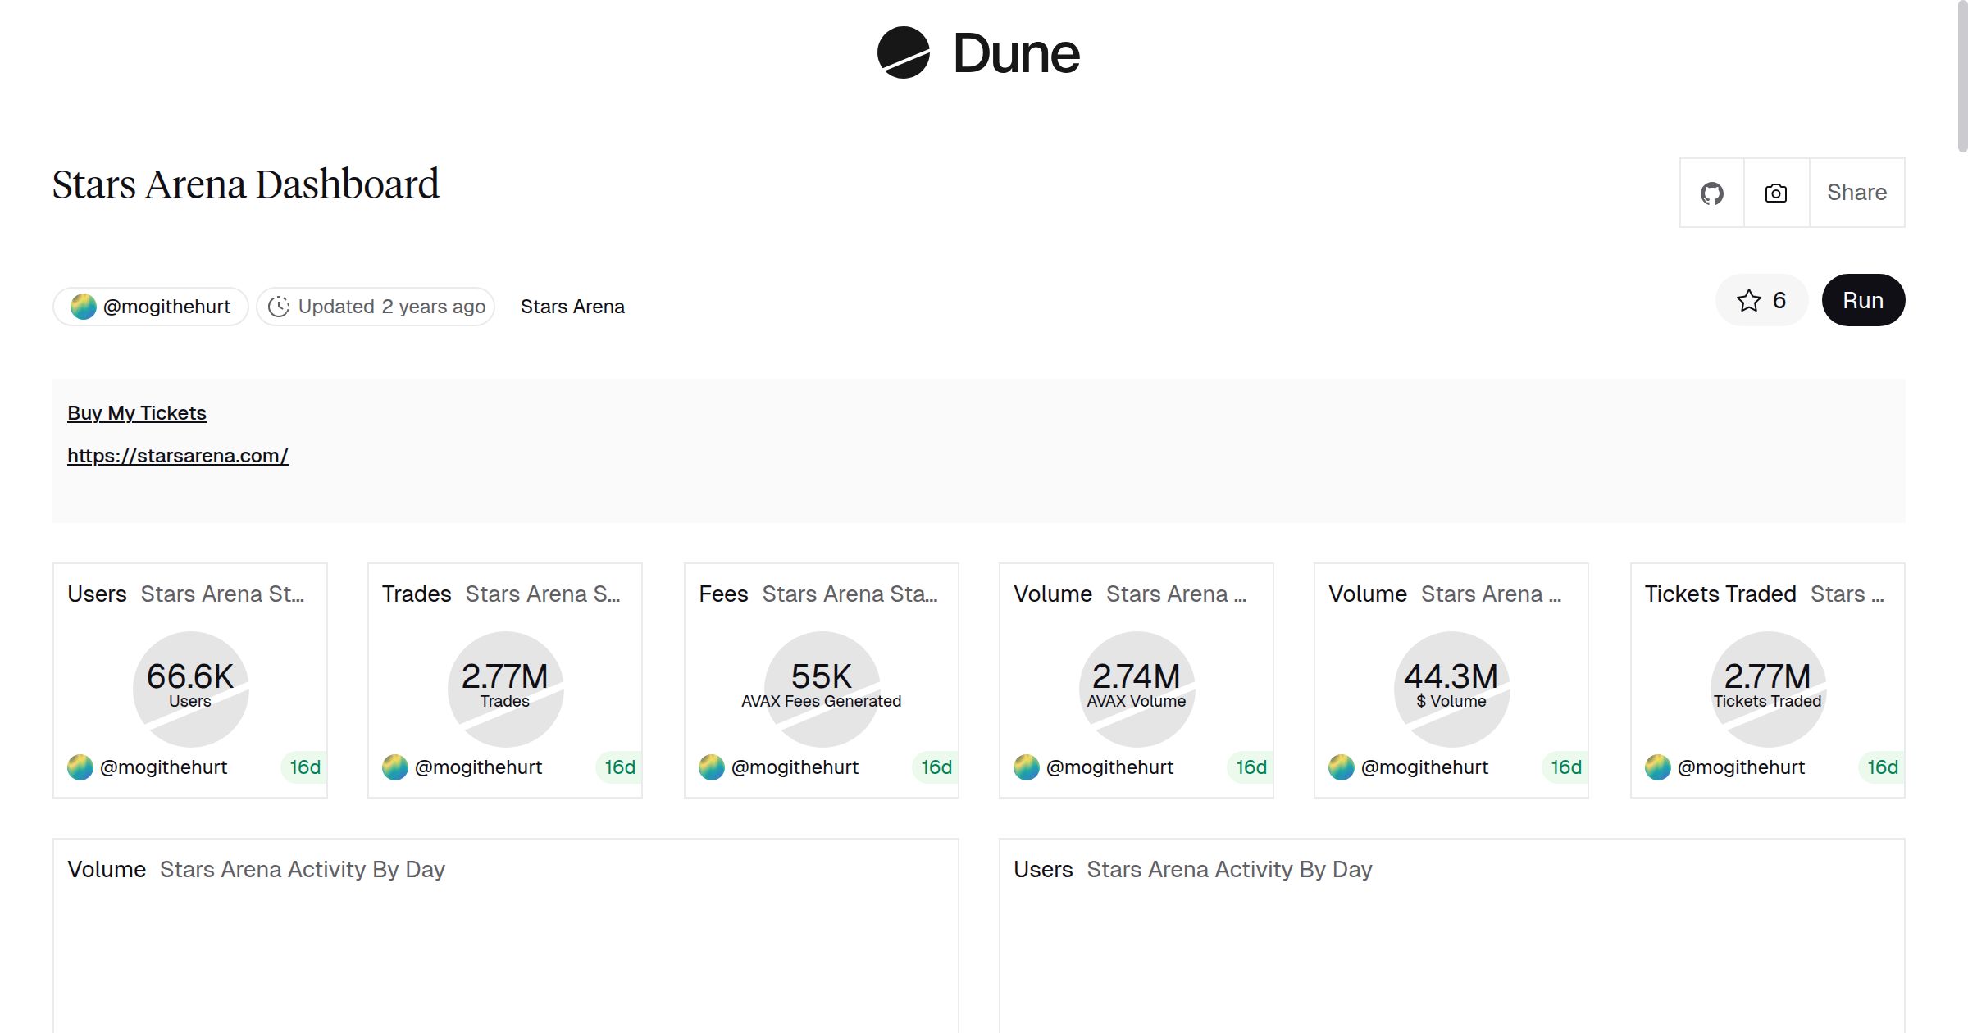Click the clock icon beside Updated 2 years ago
The height and width of the screenshot is (1033, 1968).
[280, 306]
